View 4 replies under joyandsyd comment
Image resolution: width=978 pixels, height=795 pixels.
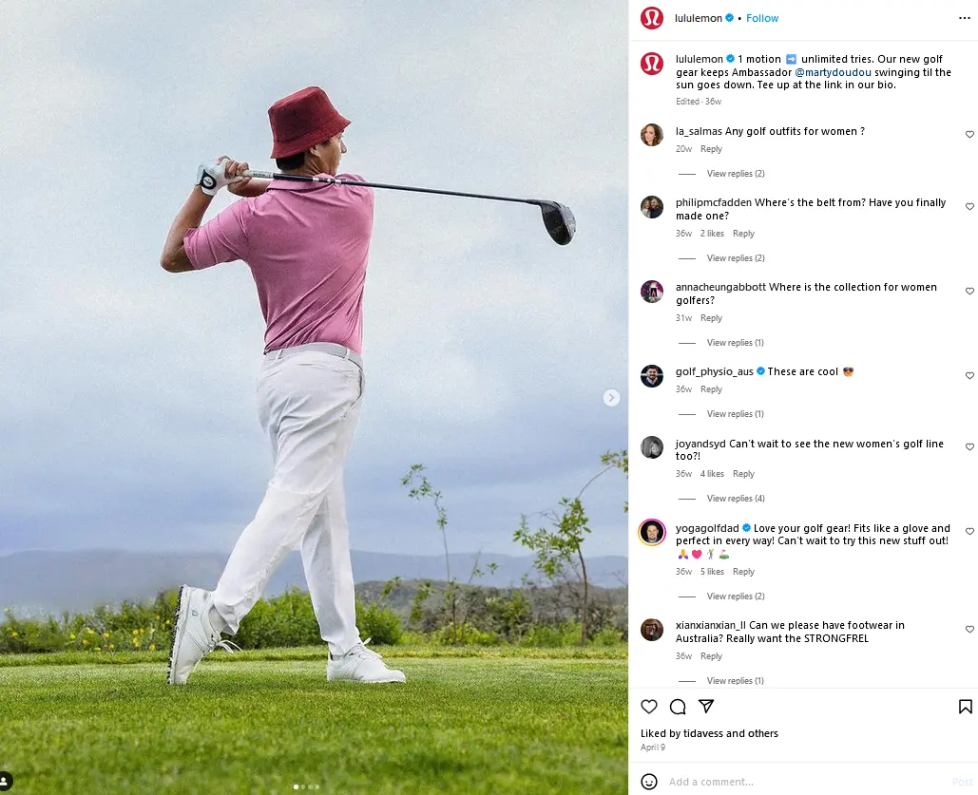(x=736, y=499)
